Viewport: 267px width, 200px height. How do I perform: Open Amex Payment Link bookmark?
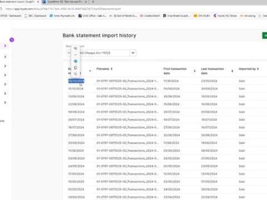tap(62, 16)
